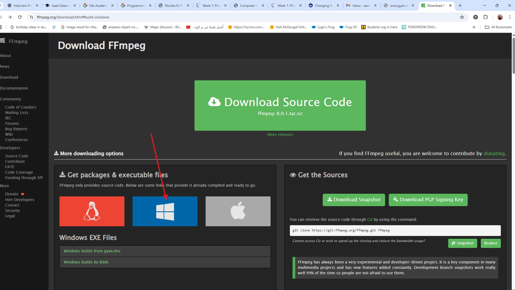
Task: Open the Funding through SPI link
Action: [24, 178]
